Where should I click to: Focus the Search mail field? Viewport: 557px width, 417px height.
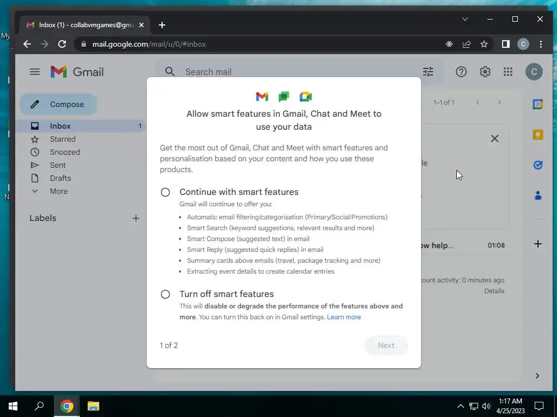click(299, 72)
